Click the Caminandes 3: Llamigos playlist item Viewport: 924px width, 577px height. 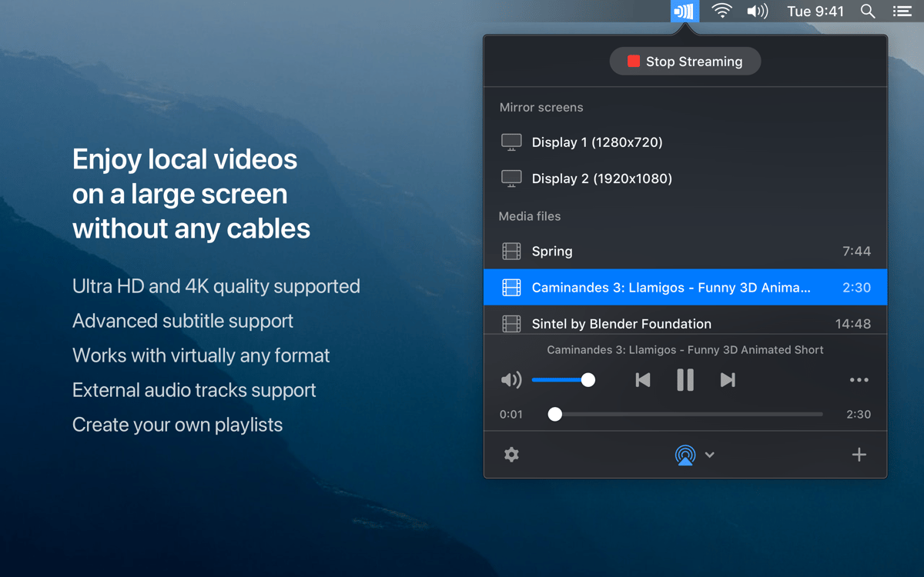click(x=670, y=288)
